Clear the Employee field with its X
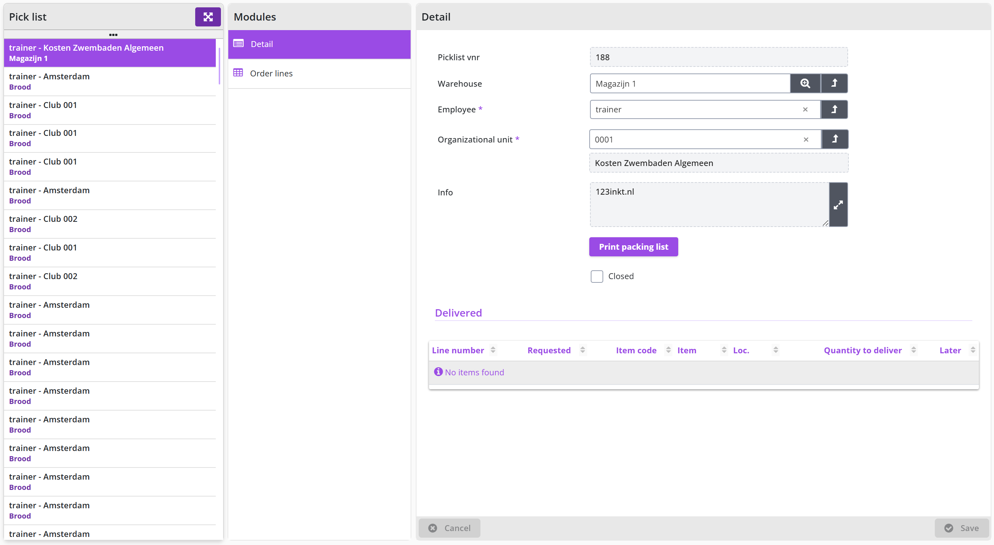The height and width of the screenshot is (545, 994). click(805, 109)
